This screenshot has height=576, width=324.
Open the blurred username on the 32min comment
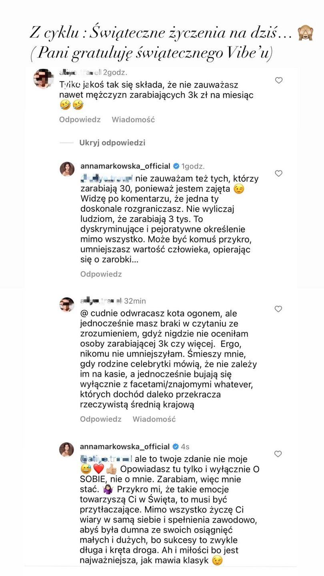[100, 301]
